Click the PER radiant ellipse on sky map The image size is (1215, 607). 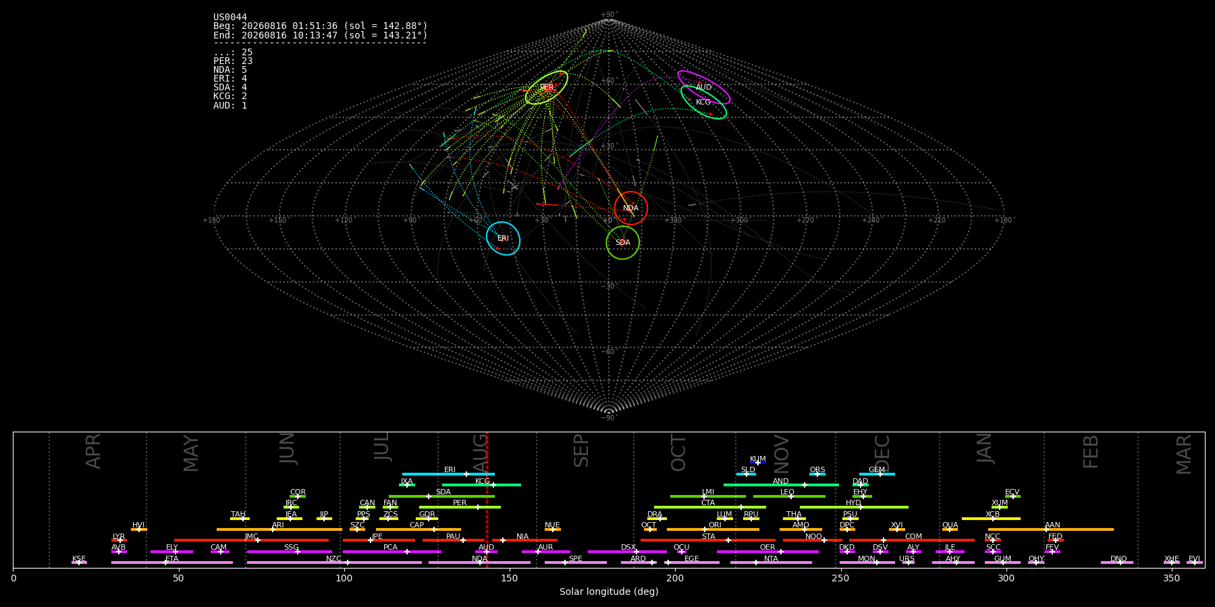tap(547, 88)
